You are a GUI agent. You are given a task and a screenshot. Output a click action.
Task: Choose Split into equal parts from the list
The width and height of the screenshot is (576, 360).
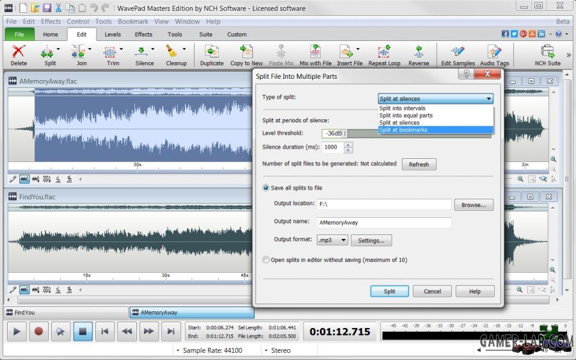(x=435, y=115)
